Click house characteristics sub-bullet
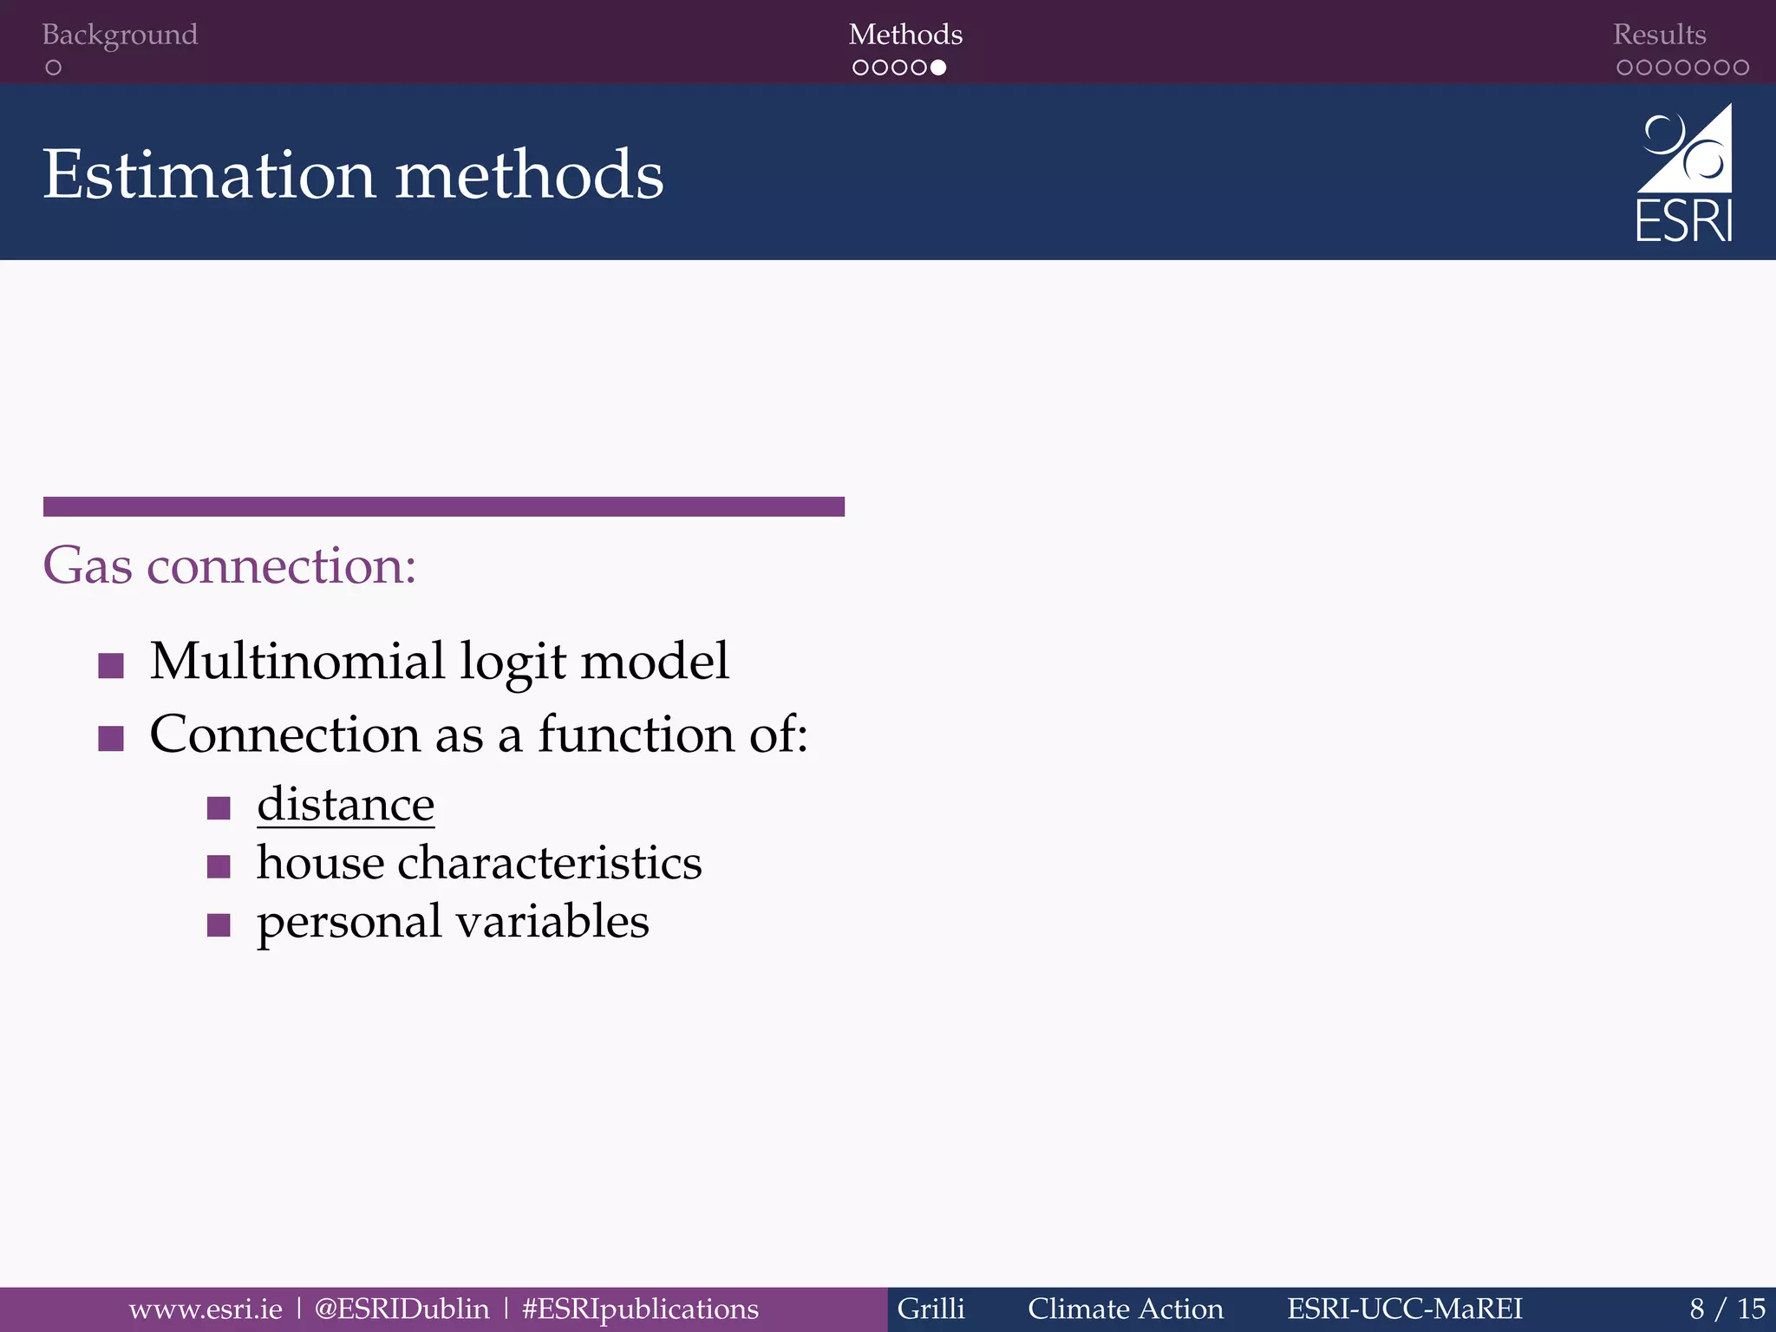1776x1332 pixels. pos(480,862)
